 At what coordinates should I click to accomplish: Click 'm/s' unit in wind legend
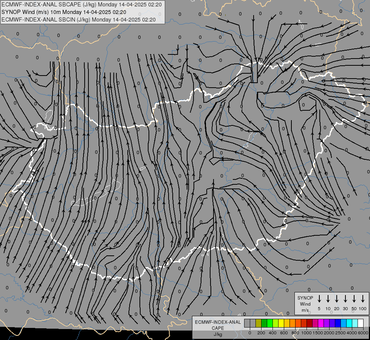tap(305, 310)
